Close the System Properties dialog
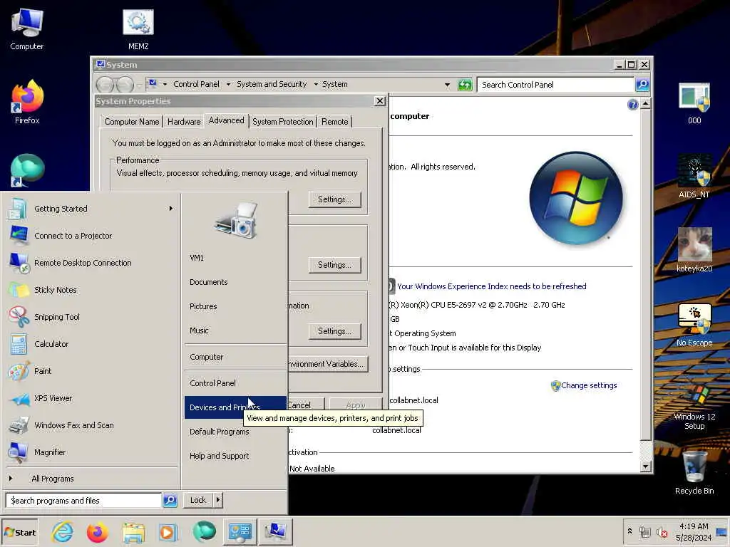 pos(380,101)
